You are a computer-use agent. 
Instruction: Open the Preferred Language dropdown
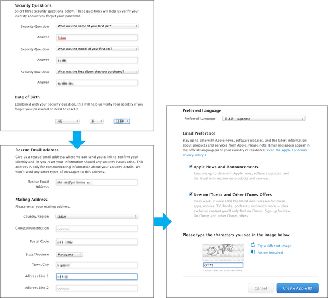pyautogui.click(x=264, y=119)
